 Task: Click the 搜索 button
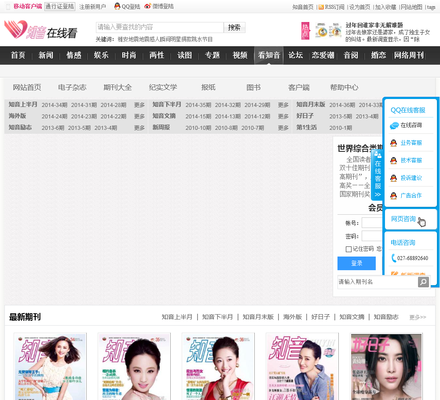[x=235, y=28]
